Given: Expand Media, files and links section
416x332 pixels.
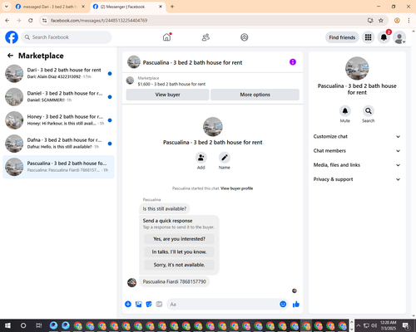Looking at the screenshot, I should click(x=357, y=165).
